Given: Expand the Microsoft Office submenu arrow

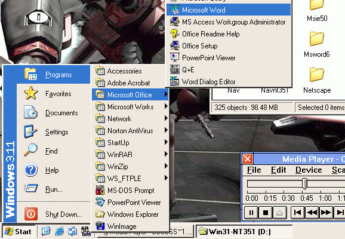Looking at the screenshot, I should 166,94.
